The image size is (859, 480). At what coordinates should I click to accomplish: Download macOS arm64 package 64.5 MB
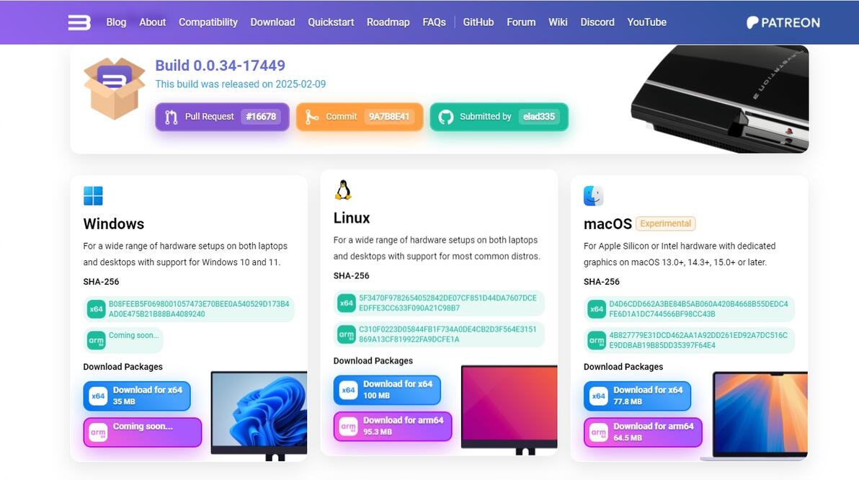[643, 432]
